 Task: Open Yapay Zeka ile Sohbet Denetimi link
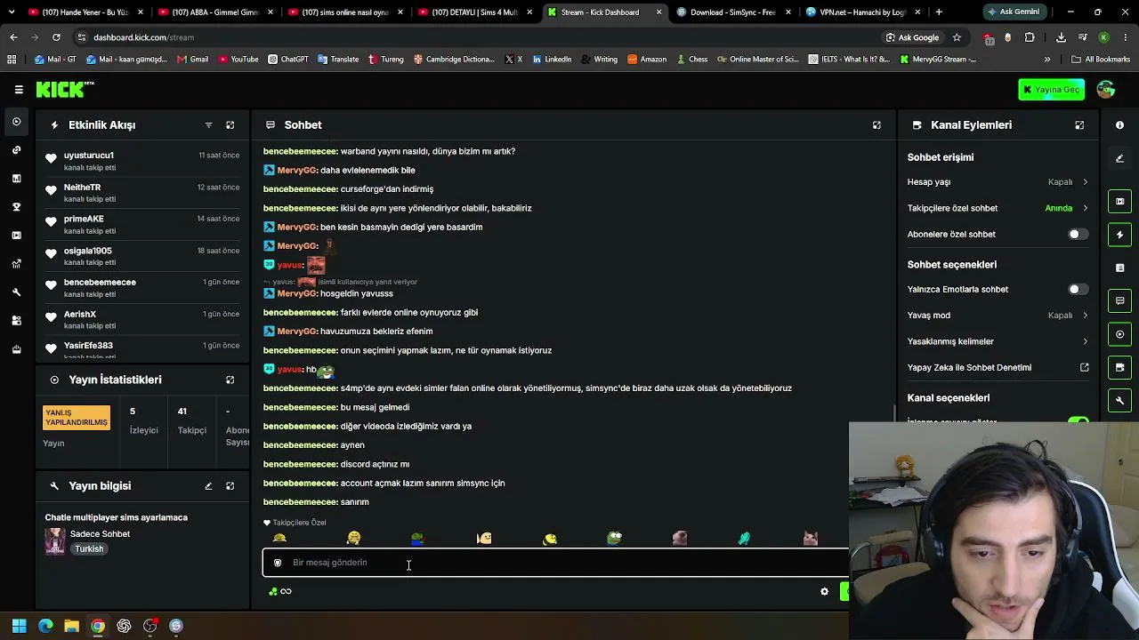998,368
